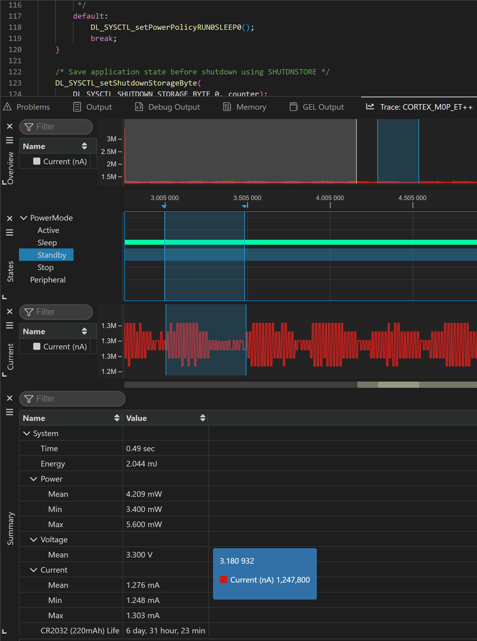Collapse the PowerMode tree node
This screenshot has height=641, width=477.
pyautogui.click(x=23, y=218)
